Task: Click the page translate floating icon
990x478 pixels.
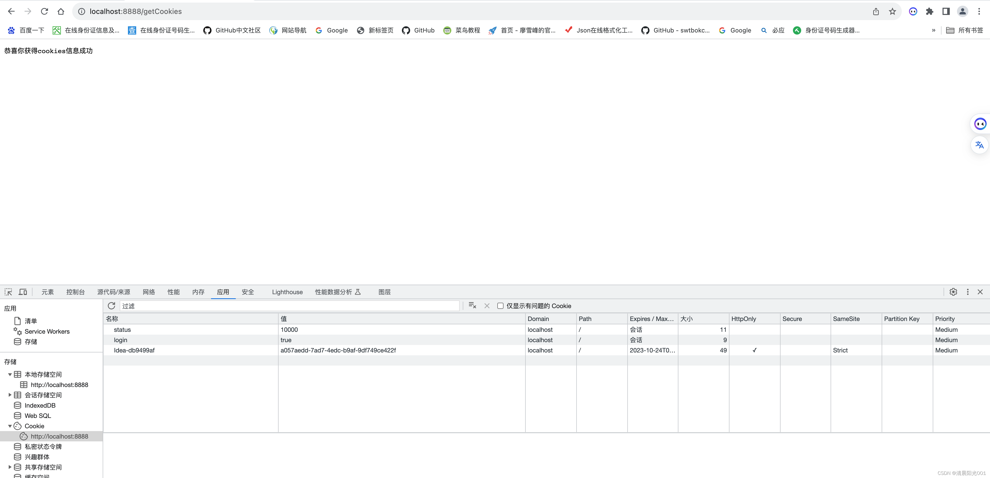Action: [x=979, y=145]
